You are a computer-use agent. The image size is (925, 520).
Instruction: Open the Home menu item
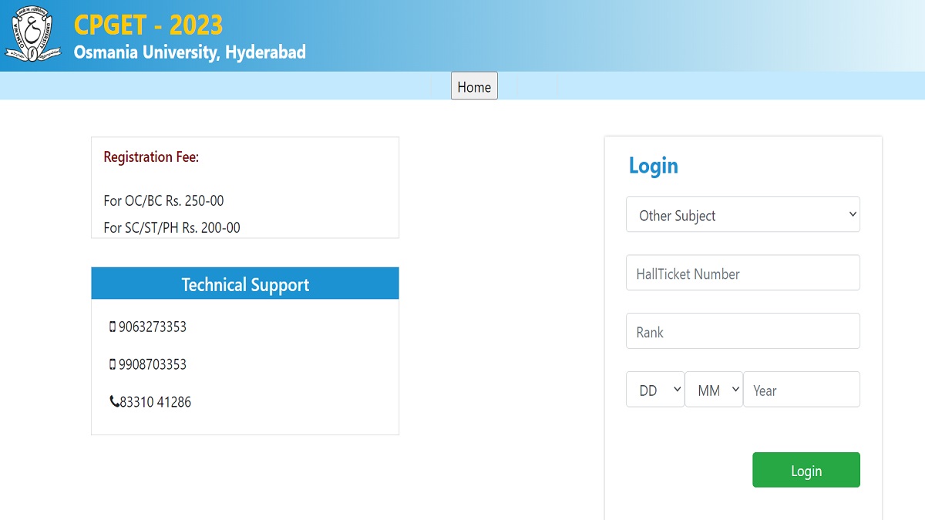(x=474, y=87)
